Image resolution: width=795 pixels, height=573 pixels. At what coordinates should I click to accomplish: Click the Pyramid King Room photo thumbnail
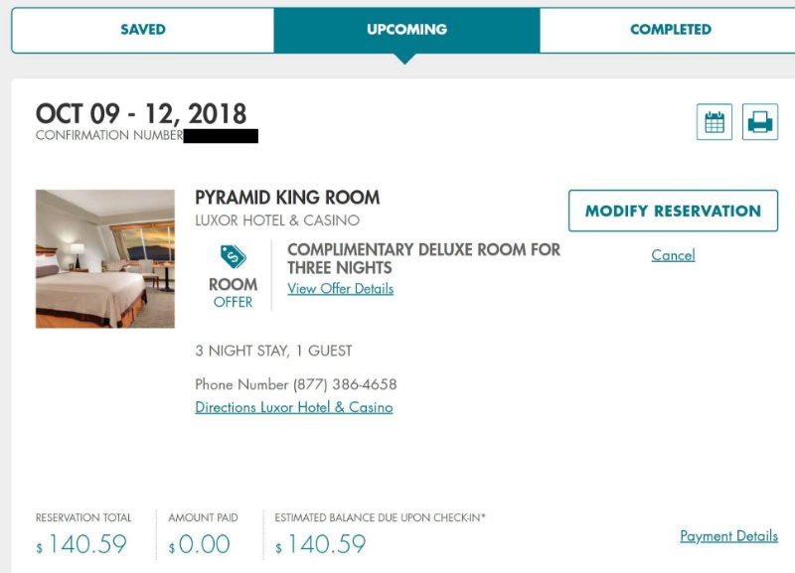105,258
